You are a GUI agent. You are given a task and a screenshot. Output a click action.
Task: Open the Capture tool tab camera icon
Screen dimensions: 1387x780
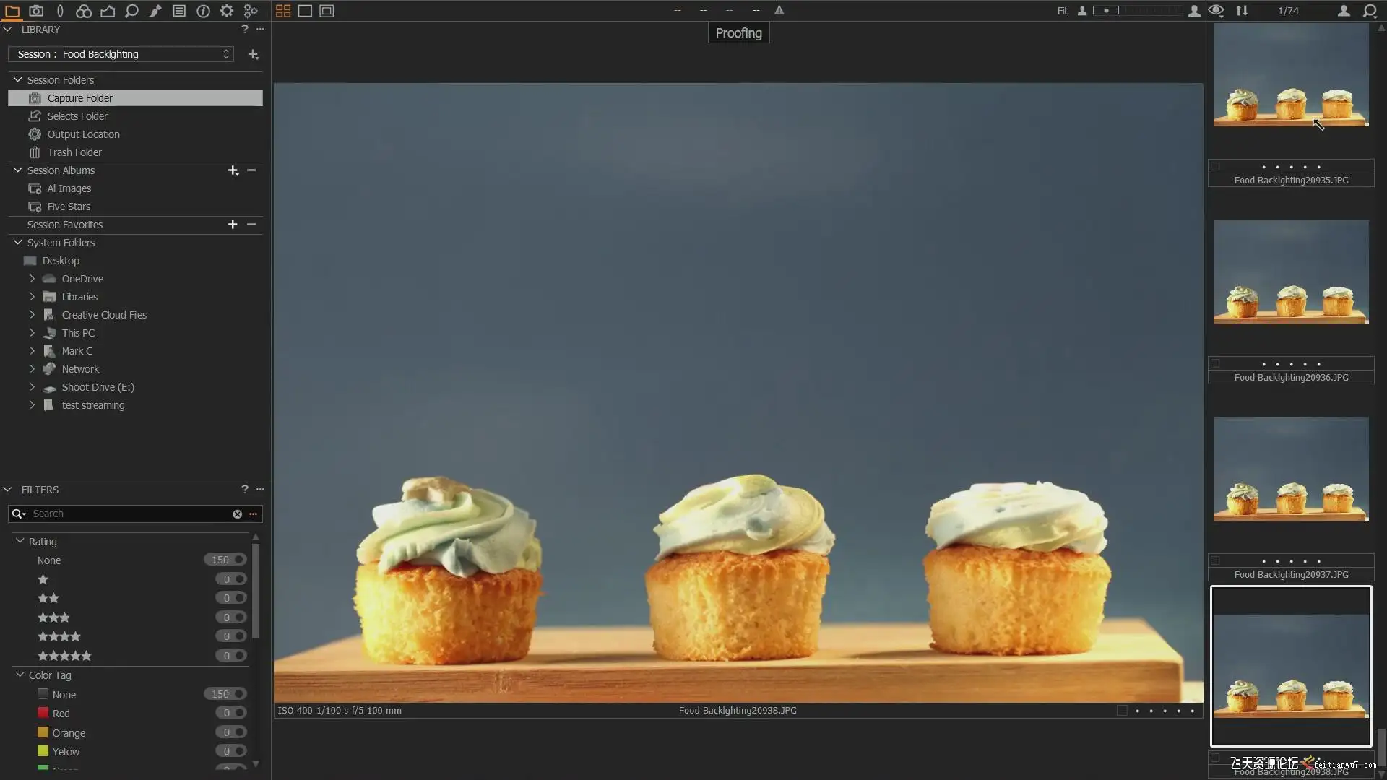point(36,11)
